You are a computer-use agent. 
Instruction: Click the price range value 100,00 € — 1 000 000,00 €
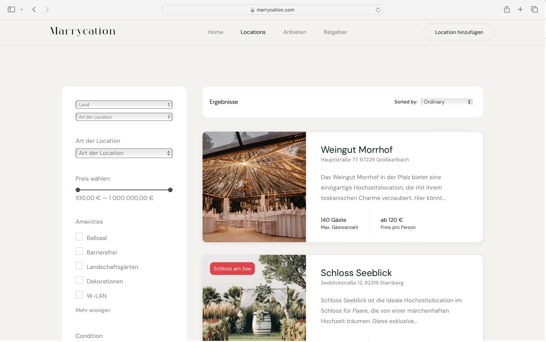115,198
